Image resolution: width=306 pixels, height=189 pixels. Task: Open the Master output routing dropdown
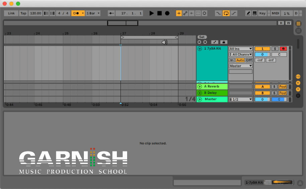(240, 66)
